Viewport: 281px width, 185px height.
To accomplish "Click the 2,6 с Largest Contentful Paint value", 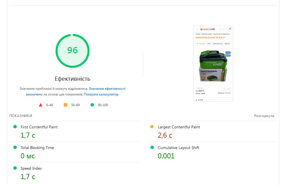I will click(165, 135).
